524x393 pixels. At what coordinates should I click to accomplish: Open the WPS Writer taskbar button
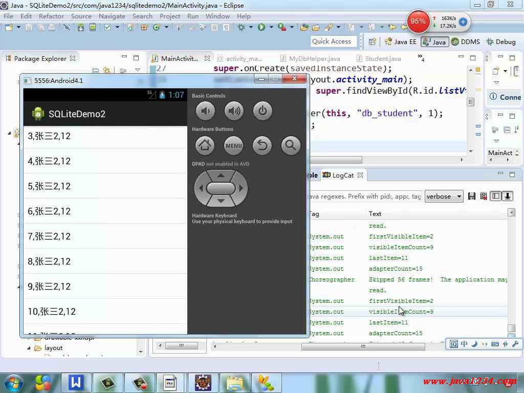(x=76, y=382)
